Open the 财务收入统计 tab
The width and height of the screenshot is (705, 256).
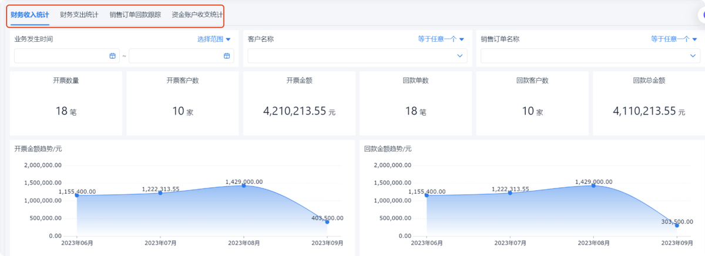click(x=30, y=14)
